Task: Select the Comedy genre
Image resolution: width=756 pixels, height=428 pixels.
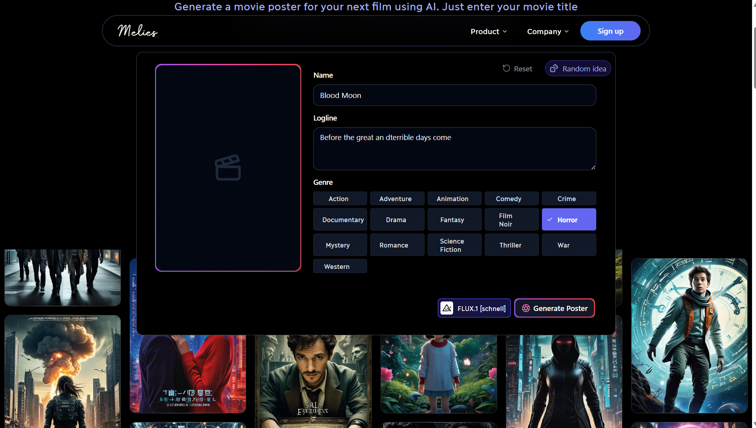Action: click(x=512, y=198)
